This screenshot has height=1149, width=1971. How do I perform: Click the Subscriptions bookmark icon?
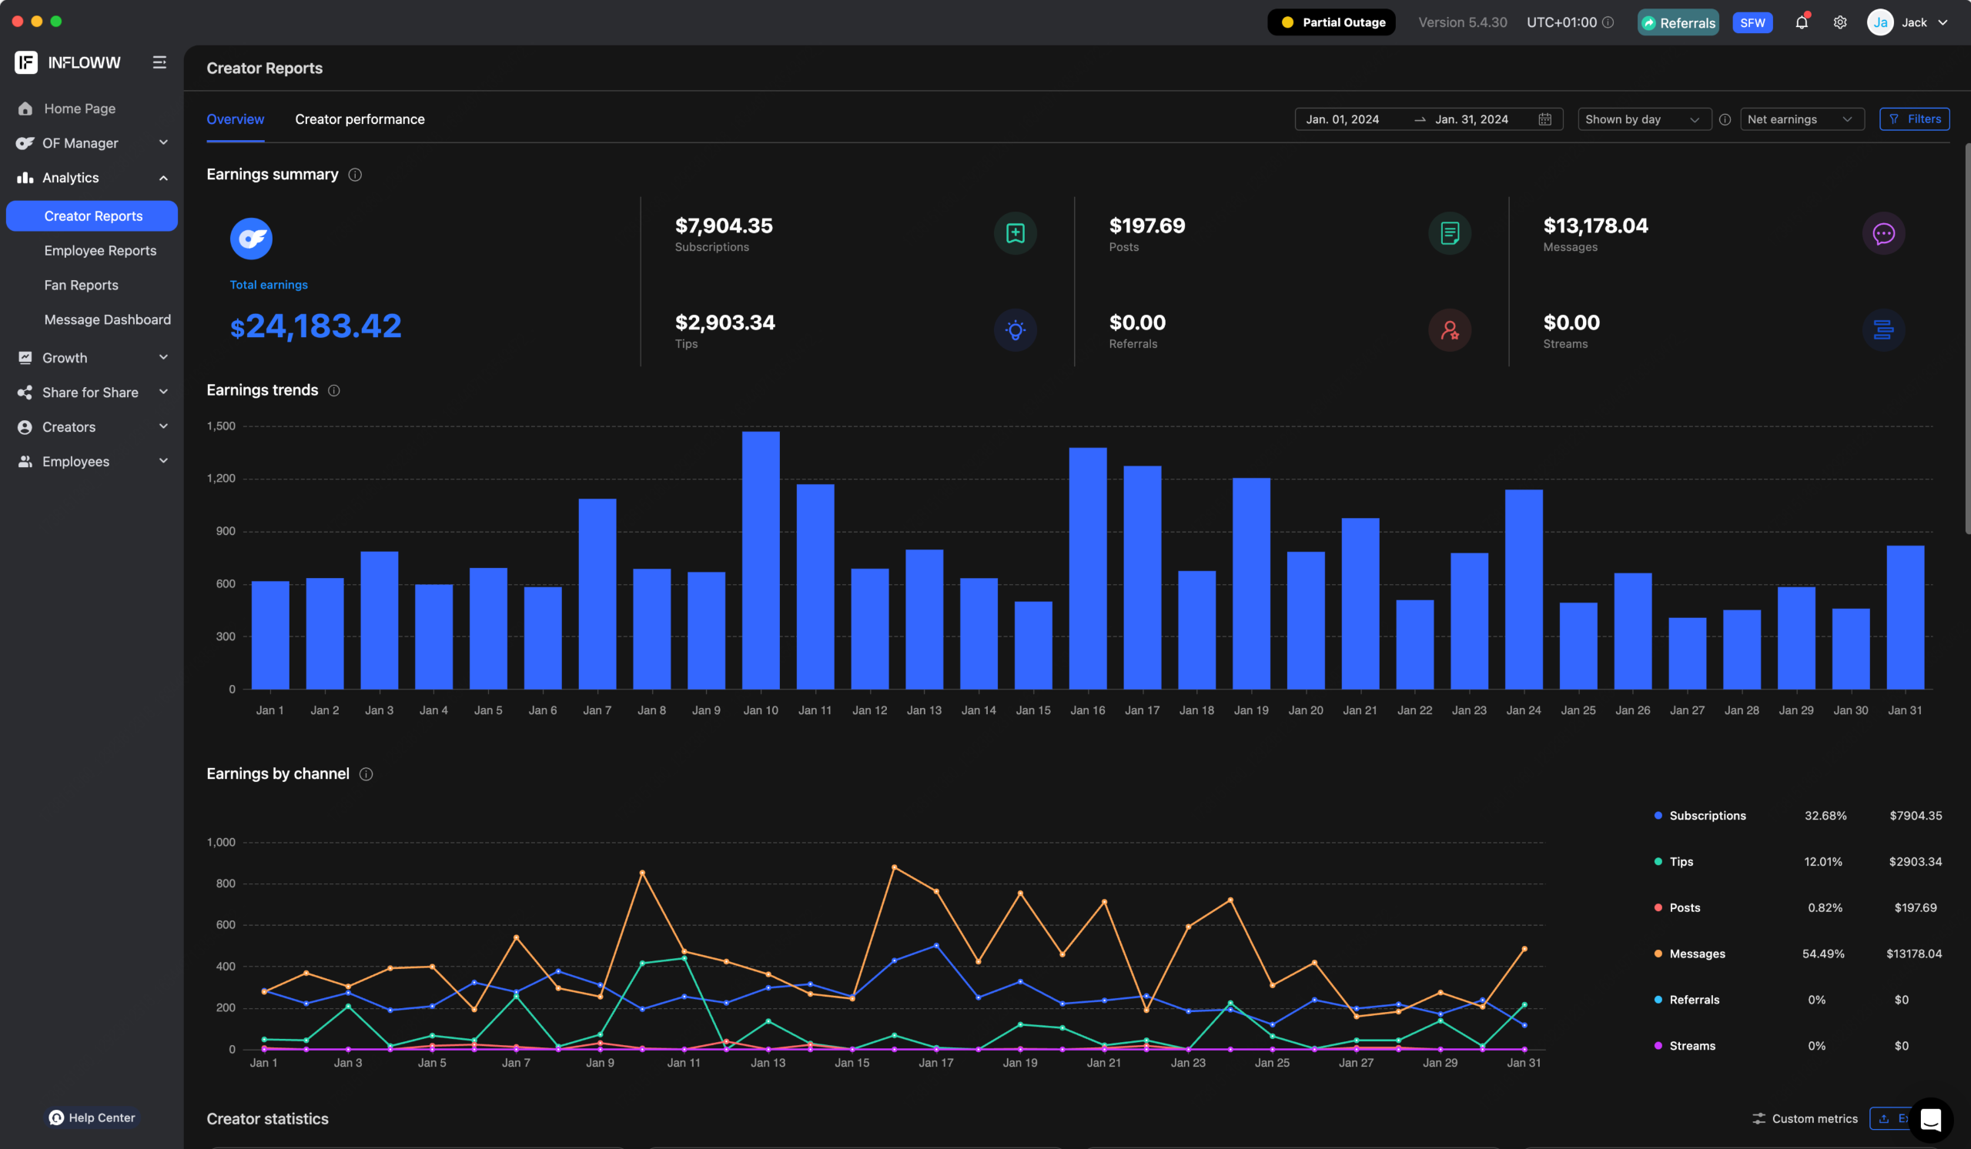pos(1015,234)
